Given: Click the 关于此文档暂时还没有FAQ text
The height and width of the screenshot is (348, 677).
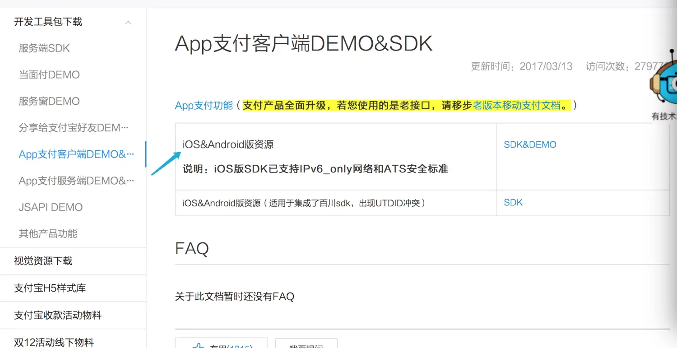Looking at the screenshot, I should [235, 297].
